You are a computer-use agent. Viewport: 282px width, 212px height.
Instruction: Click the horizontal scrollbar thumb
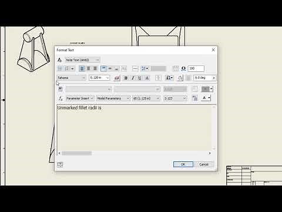[77, 153]
